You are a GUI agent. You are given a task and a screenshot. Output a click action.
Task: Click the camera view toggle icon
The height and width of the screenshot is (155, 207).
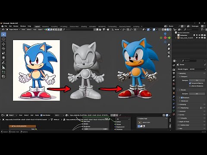tap(169, 53)
